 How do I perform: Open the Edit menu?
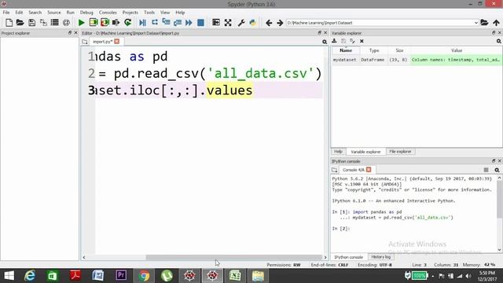[19, 13]
